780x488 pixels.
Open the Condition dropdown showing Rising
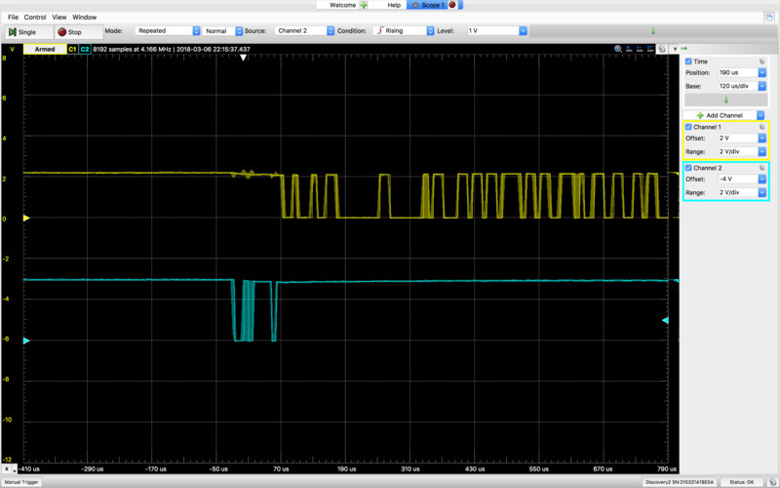click(x=404, y=31)
